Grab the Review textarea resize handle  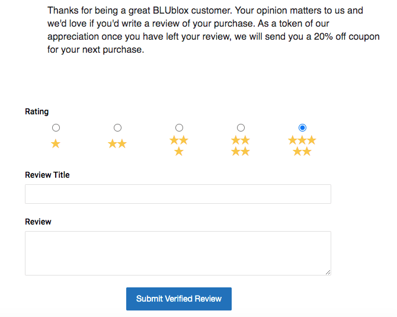coord(328,272)
